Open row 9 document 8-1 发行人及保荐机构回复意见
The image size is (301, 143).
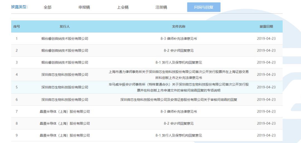pos(179,135)
